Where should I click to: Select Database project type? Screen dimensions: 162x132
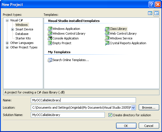(22, 34)
